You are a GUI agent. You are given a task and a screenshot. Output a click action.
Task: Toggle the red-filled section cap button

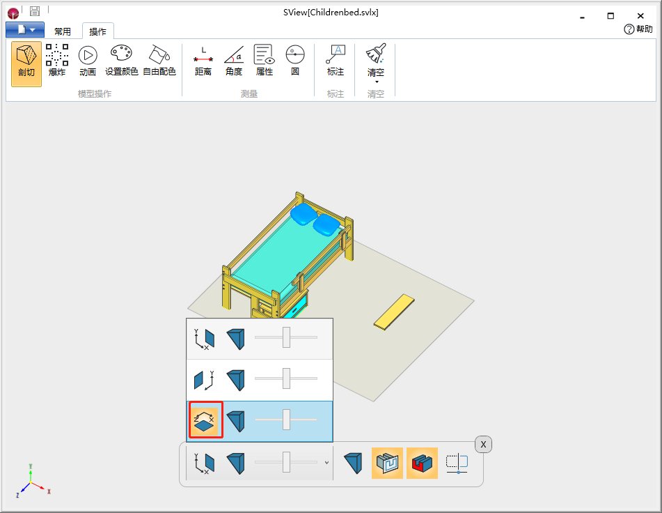pos(422,463)
